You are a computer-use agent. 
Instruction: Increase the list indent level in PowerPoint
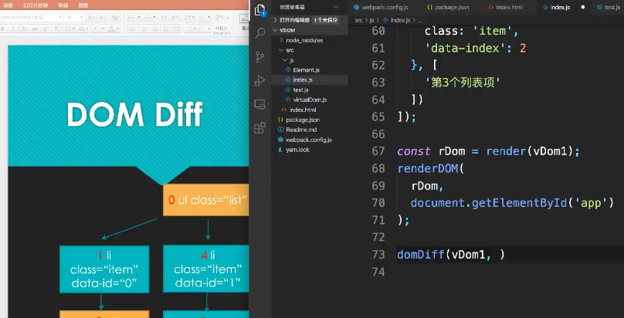point(175,18)
